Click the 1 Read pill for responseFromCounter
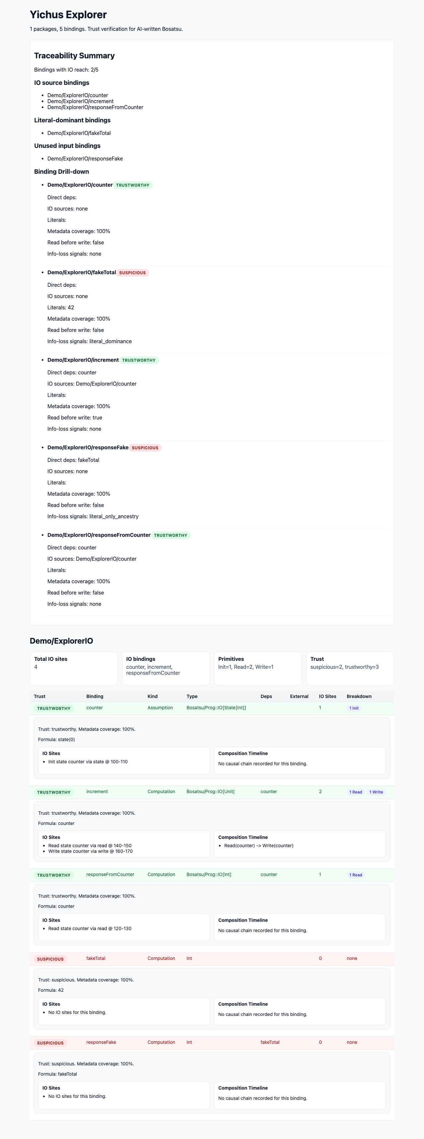Screen dimensions: 424x1139 coord(355,875)
